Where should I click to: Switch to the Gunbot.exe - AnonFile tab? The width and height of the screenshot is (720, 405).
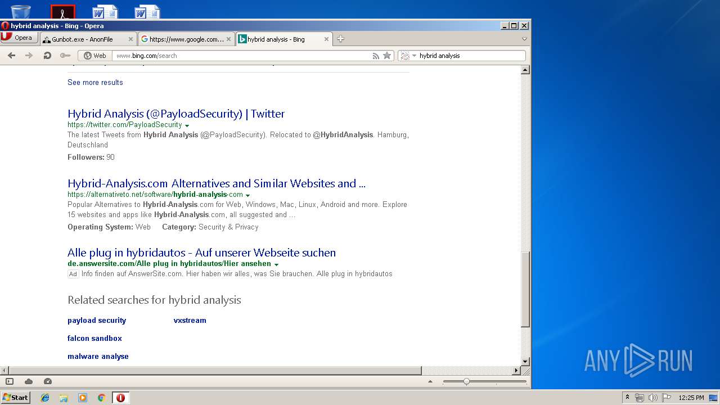88,39
